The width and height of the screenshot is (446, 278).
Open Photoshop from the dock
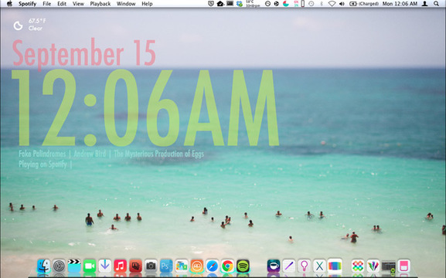click(x=166, y=266)
